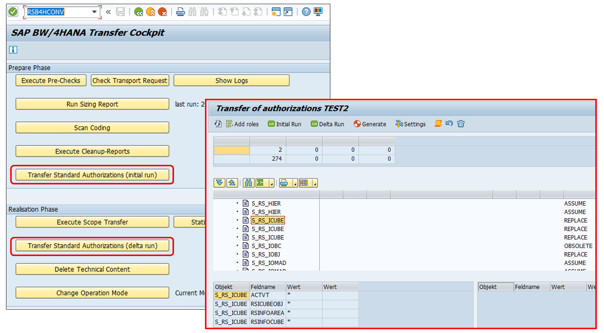The width and height of the screenshot is (604, 333).
Task: Click the Change Operation Mode button
Action: [x=92, y=293]
